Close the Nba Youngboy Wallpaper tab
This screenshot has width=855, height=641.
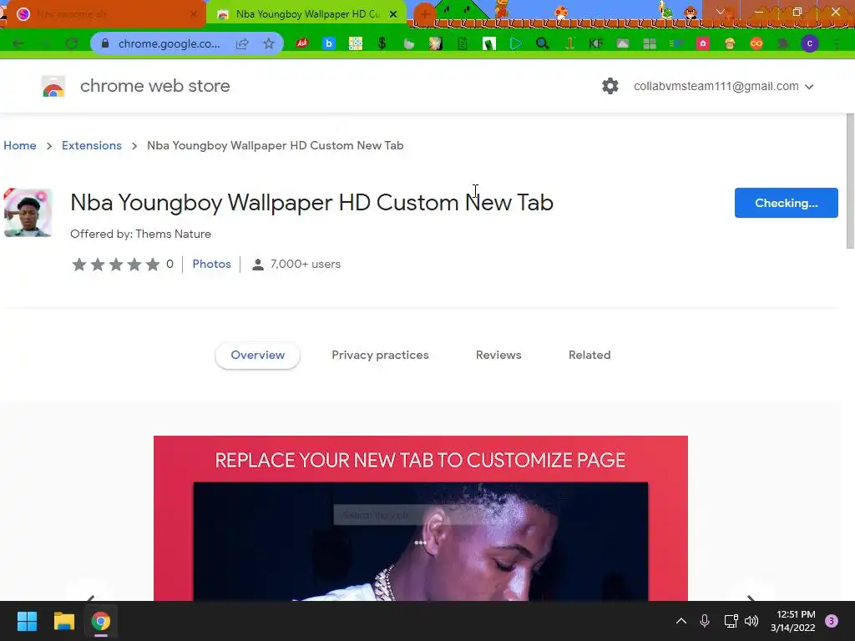coord(392,14)
